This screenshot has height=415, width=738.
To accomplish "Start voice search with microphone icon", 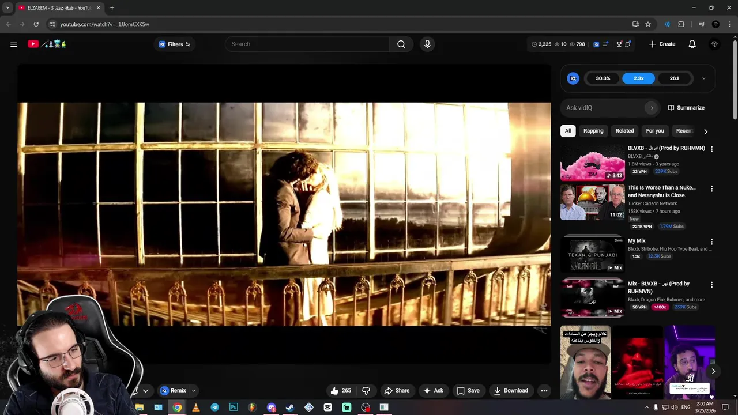I will (427, 44).
